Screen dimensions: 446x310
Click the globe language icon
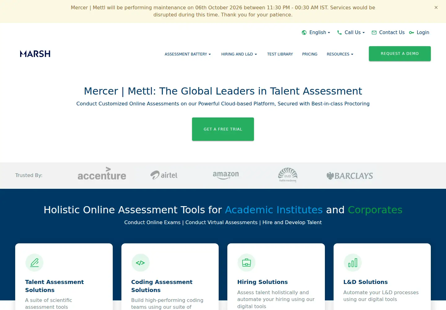click(304, 33)
